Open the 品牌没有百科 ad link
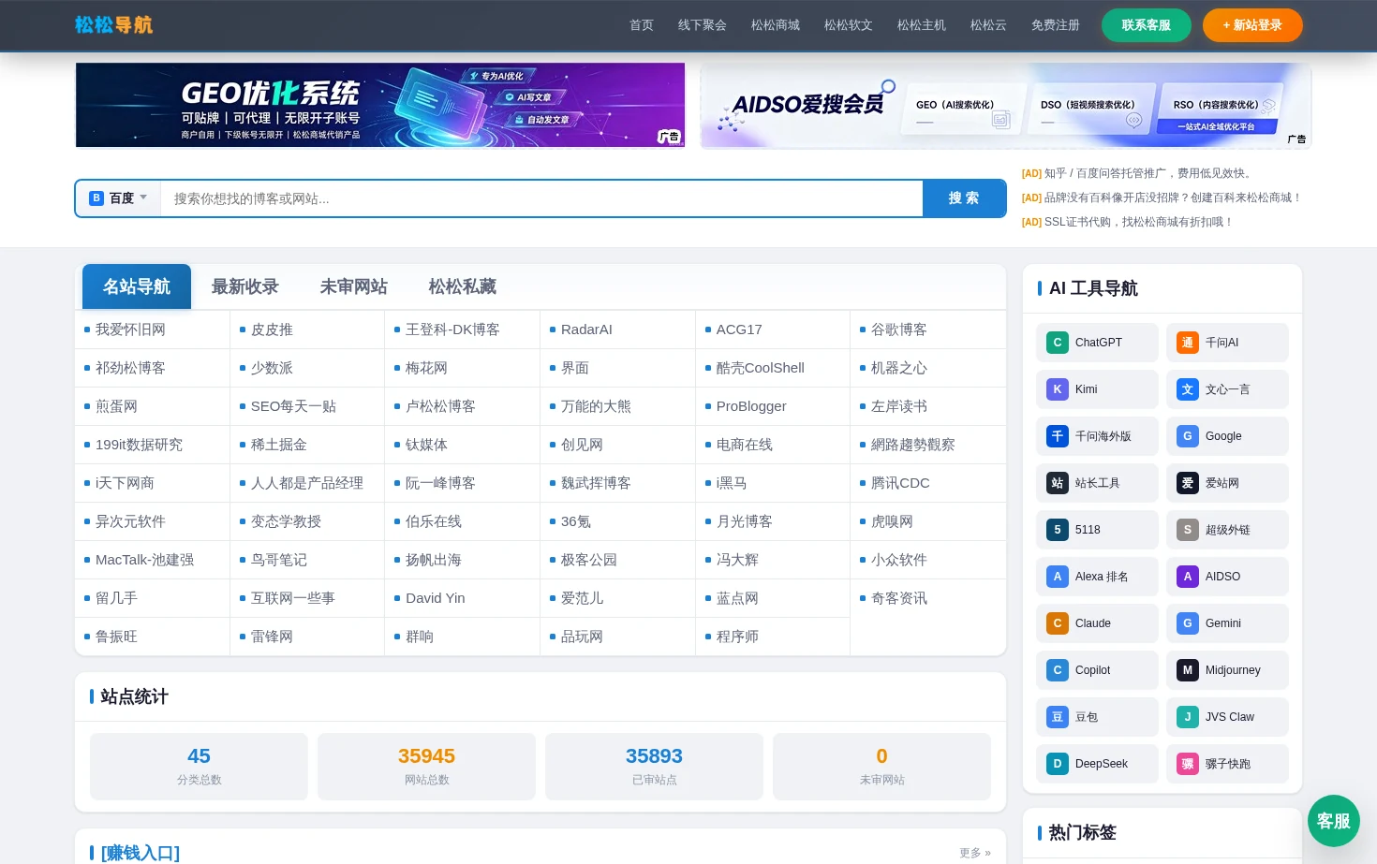1377x864 pixels. (x=1173, y=198)
